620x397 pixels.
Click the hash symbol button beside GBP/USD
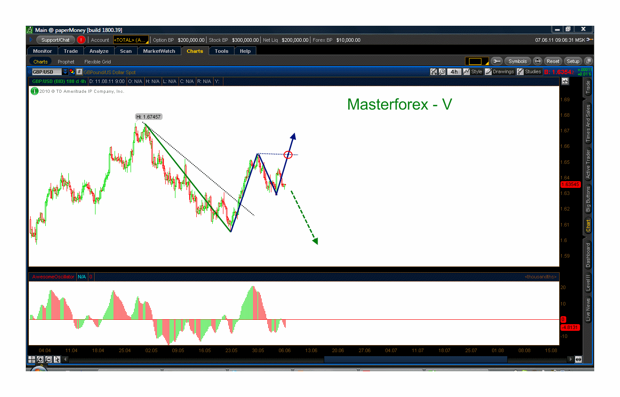(x=79, y=72)
